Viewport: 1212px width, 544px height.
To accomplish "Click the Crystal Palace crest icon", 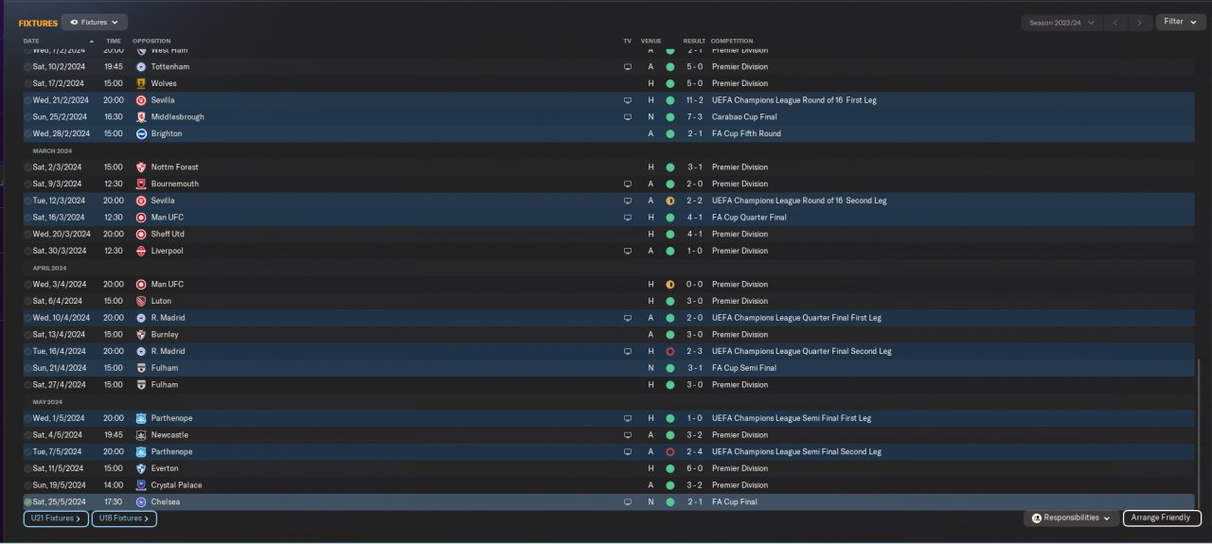I will point(141,485).
